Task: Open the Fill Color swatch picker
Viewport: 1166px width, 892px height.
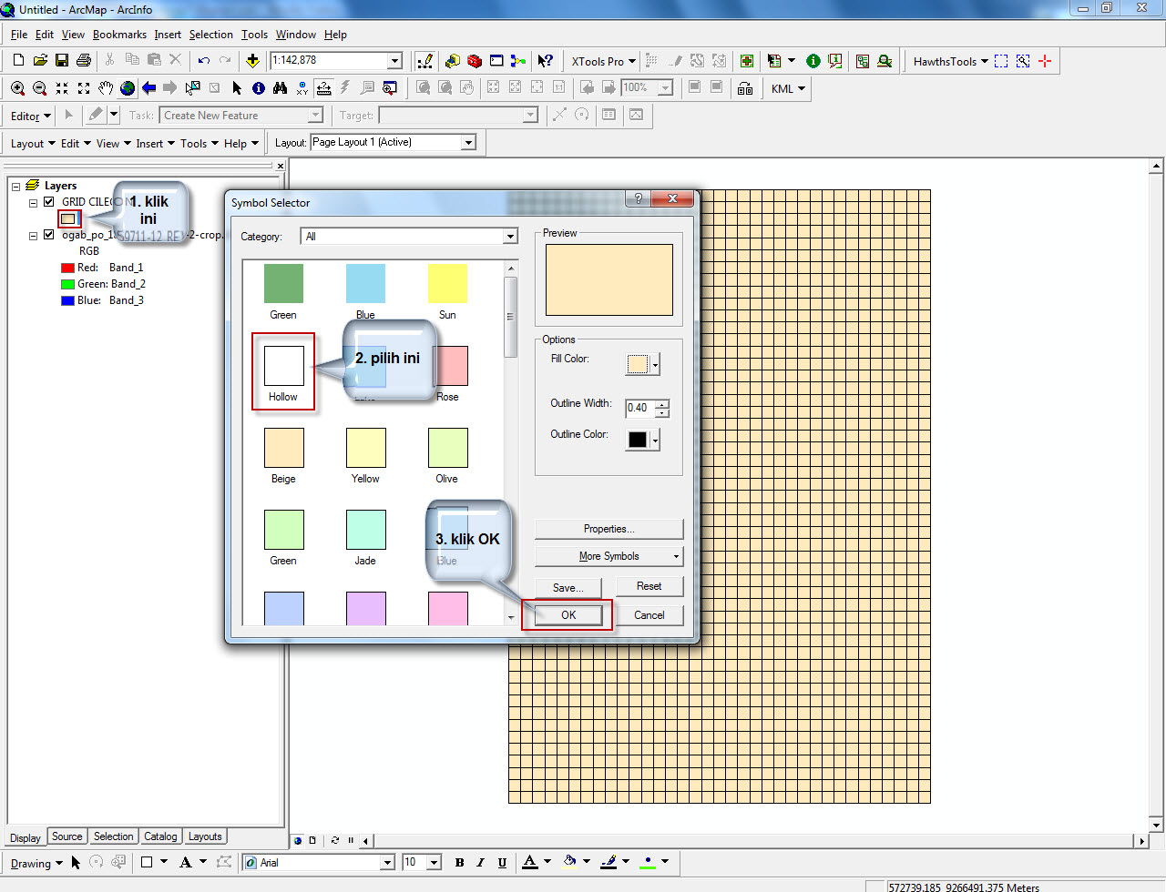Action: click(641, 363)
